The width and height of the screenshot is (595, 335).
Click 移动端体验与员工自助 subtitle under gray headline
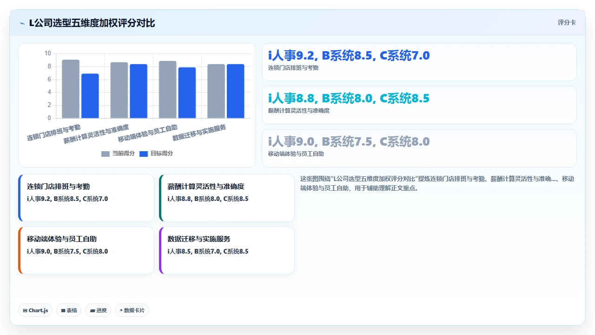point(296,154)
